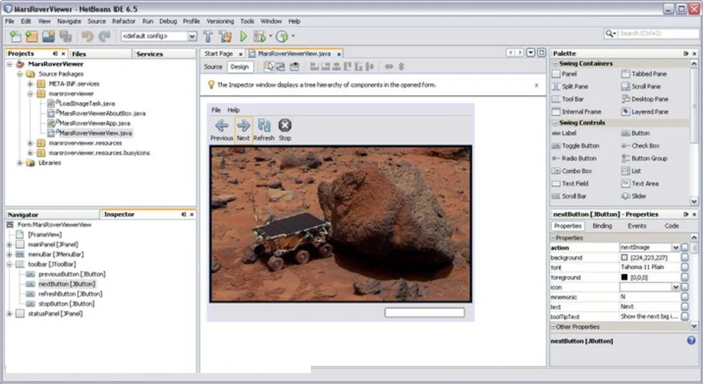Open the default config dropdown
703x384 pixels.
[192, 37]
